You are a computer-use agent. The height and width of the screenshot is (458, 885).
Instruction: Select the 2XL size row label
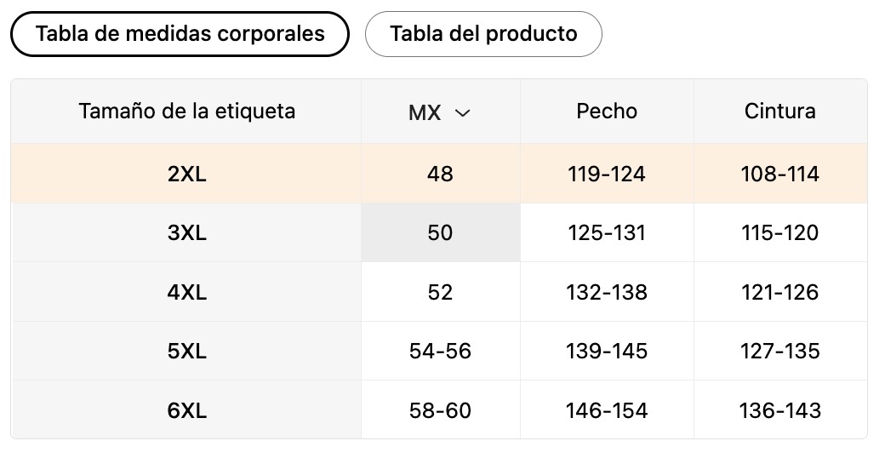coord(187,174)
